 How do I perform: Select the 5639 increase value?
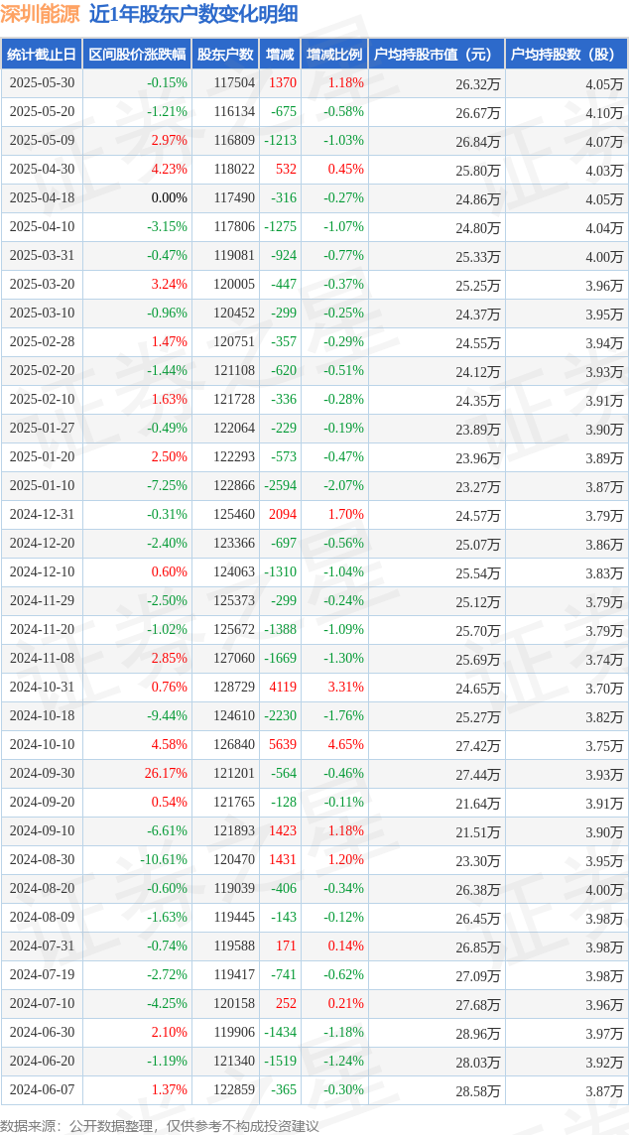pos(283,745)
